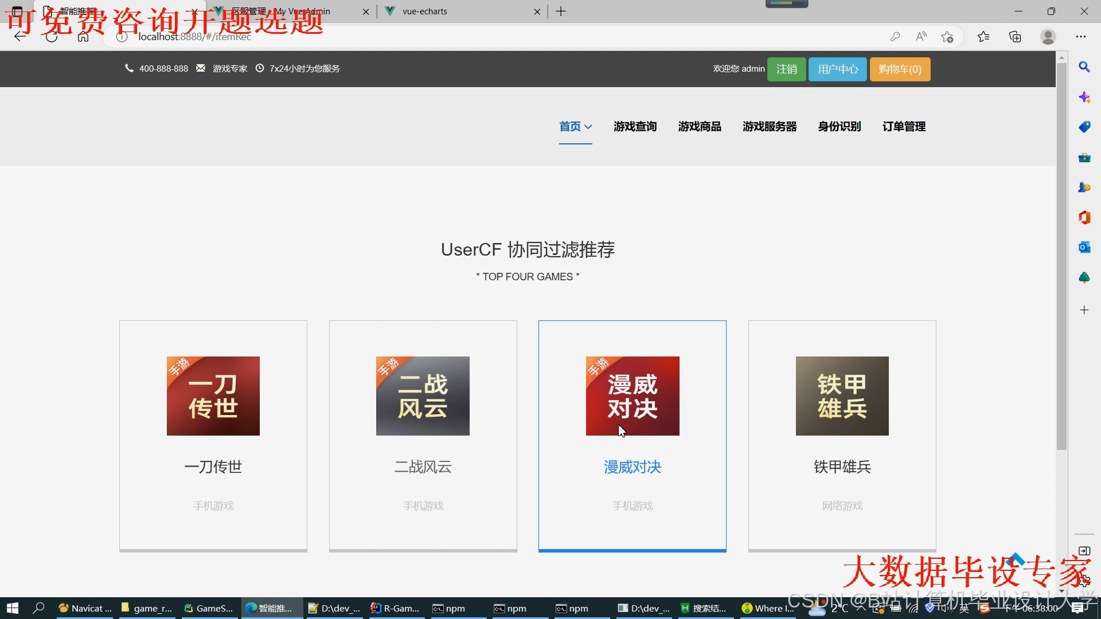Open the 购物车(0) cart button
Screen dimensions: 1101x619
pyautogui.click(x=899, y=69)
